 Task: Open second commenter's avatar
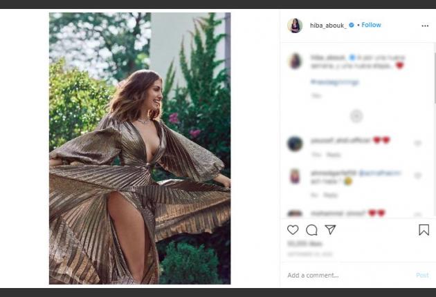(295, 176)
